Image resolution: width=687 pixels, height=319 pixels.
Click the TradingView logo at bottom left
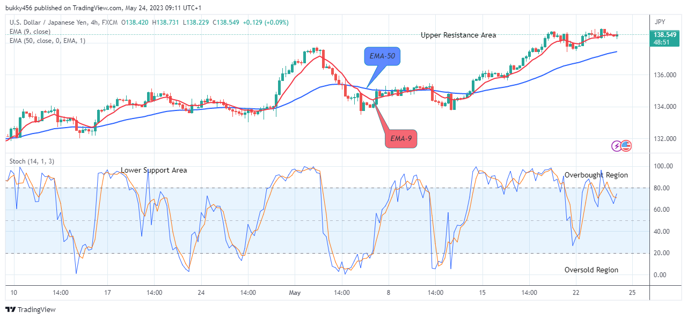30,310
